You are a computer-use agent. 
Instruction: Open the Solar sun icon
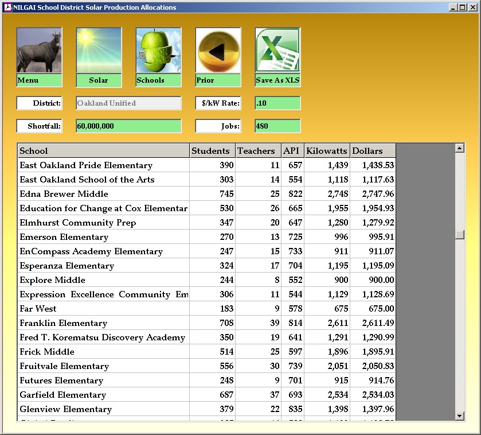tap(99, 51)
